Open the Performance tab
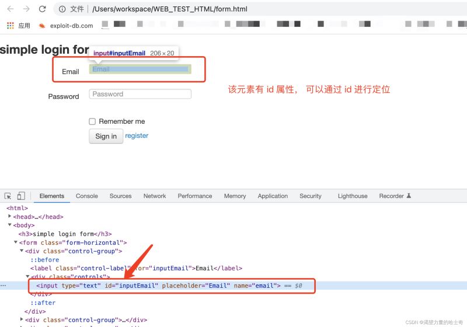This screenshot has height=327, width=467. pyautogui.click(x=195, y=196)
